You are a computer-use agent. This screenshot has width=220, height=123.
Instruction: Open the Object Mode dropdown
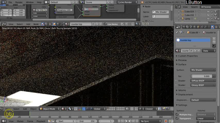tap(49, 109)
